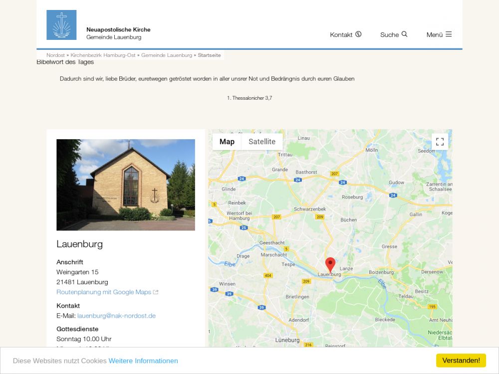This screenshot has height=374, width=499.
Task: Email lauenburg@nak-nordost.de
Action: tap(116, 316)
